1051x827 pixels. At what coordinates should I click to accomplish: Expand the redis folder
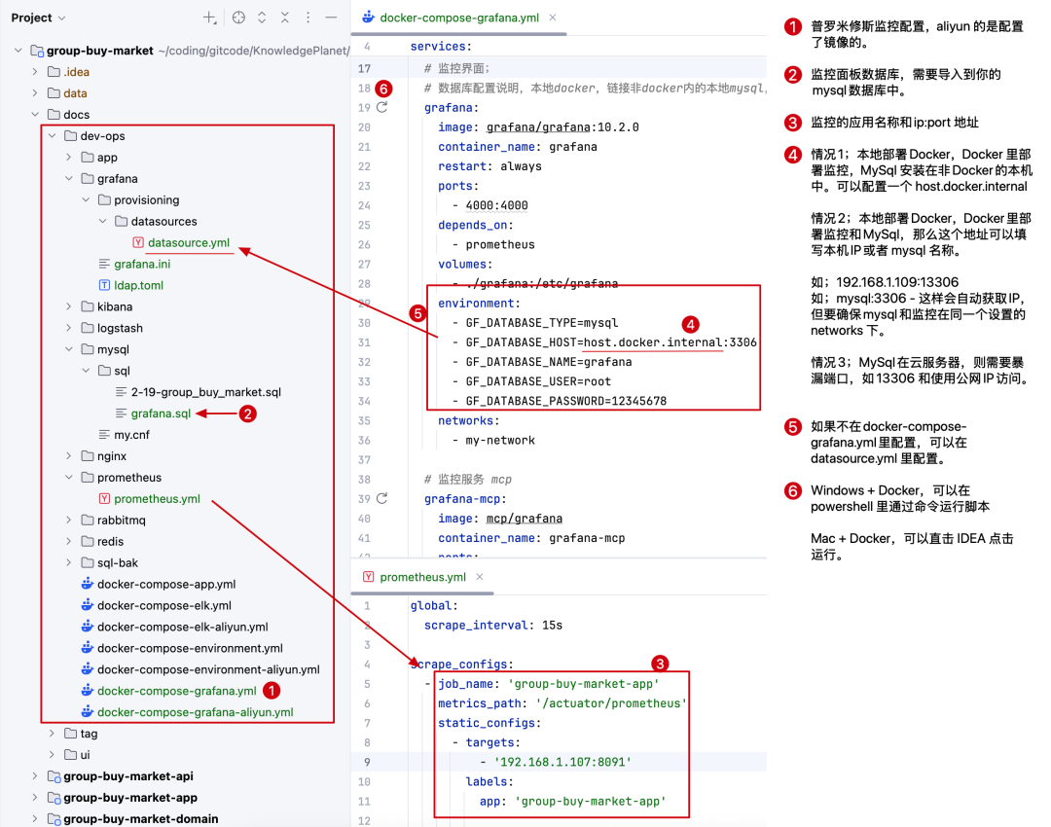pyautogui.click(x=68, y=542)
